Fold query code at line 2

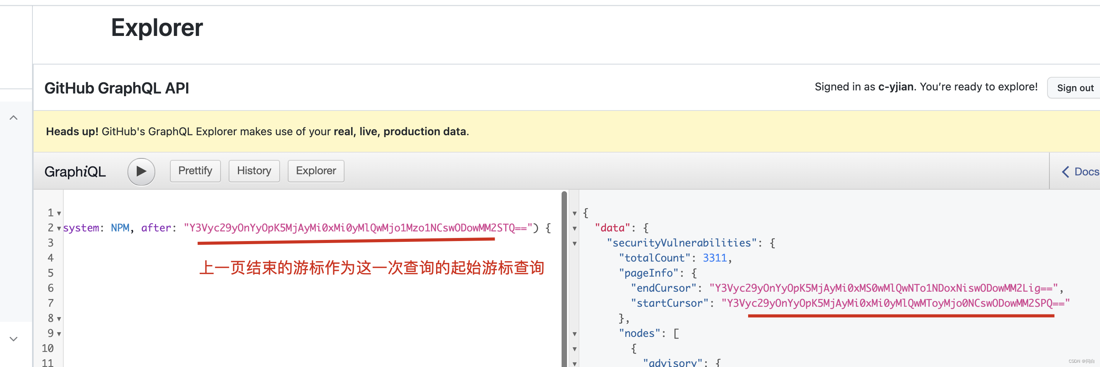tap(59, 229)
